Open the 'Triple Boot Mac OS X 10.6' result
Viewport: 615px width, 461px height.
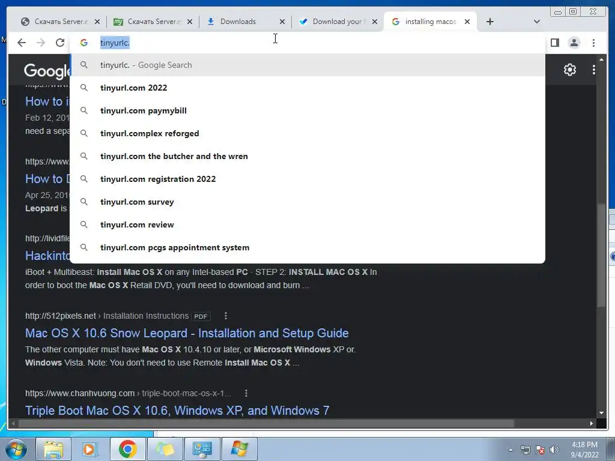pos(177,411)
